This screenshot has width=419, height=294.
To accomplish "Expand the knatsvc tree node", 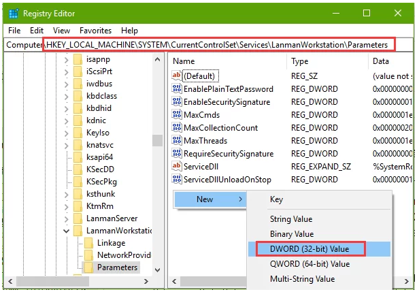I will click(x=66, y=146).
